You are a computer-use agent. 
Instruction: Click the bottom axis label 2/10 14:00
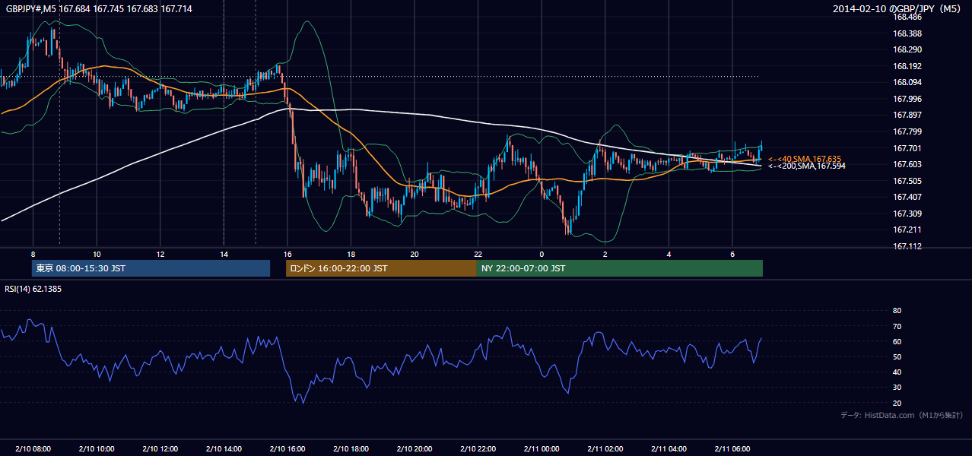point(224,449)
